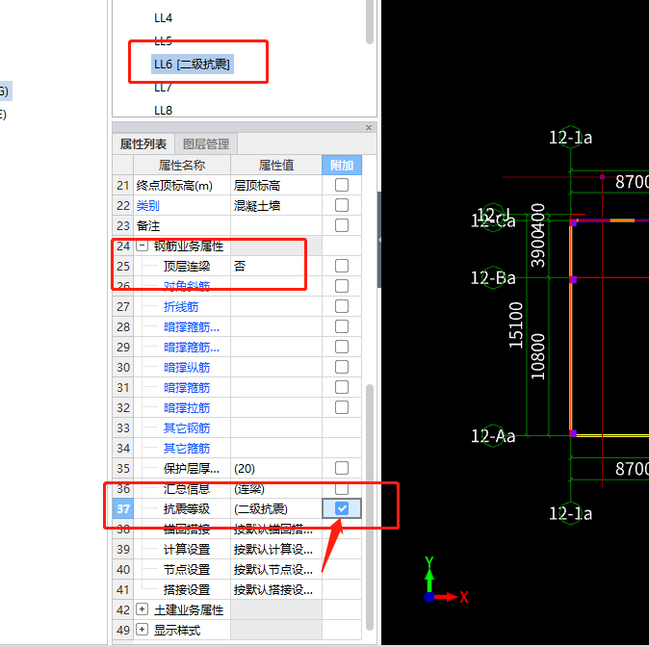Check 附加 box for 暗撑纵筋 row

tap(342, 367)
